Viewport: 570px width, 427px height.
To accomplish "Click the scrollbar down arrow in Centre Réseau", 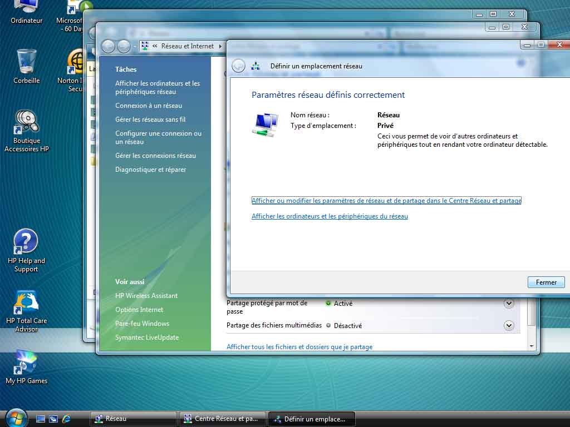I will [x=531, y=346].
